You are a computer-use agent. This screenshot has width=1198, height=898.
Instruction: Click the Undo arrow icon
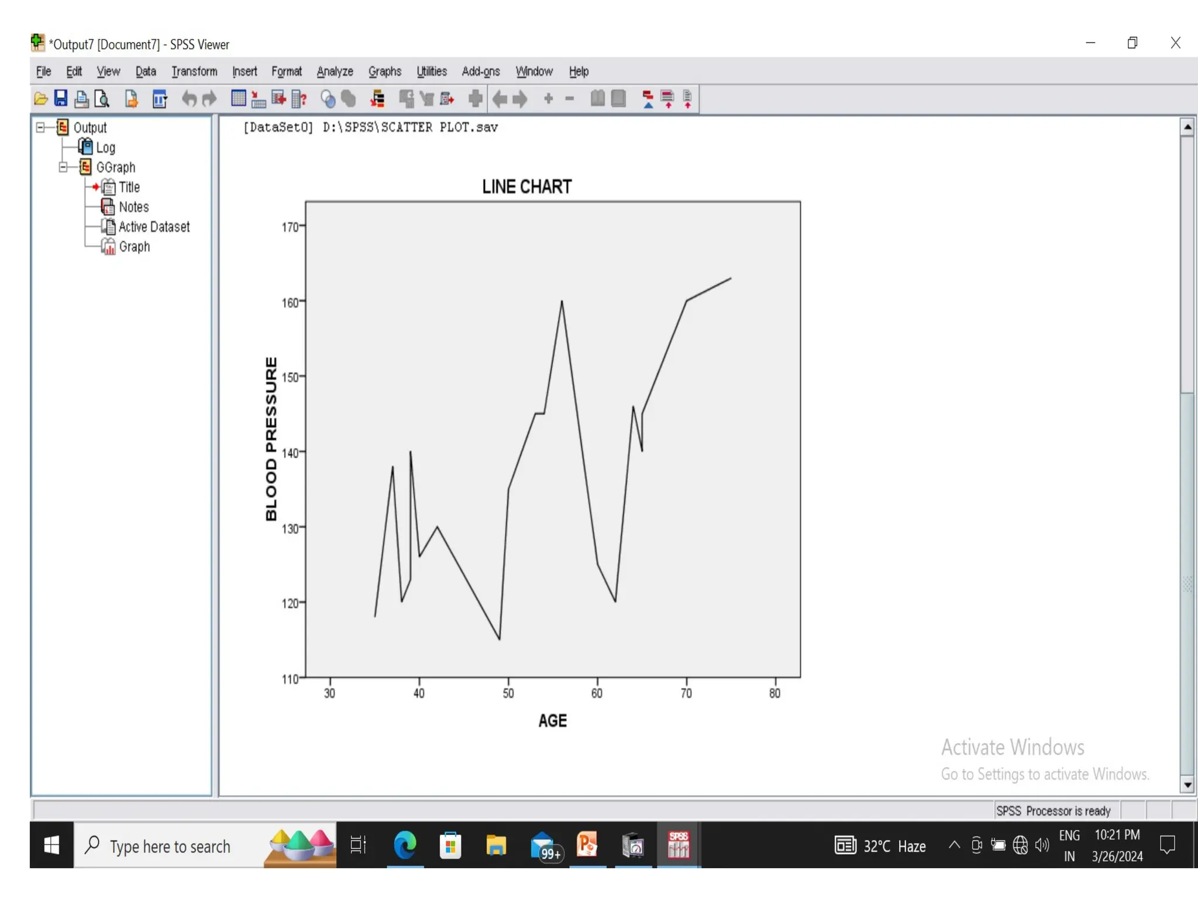[189, 99]
